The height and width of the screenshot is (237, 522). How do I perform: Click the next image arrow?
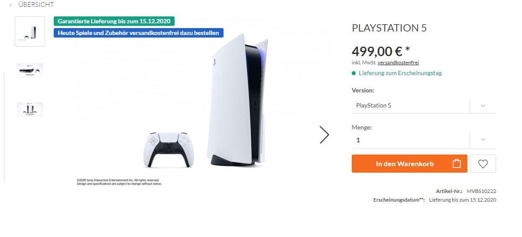324,135
